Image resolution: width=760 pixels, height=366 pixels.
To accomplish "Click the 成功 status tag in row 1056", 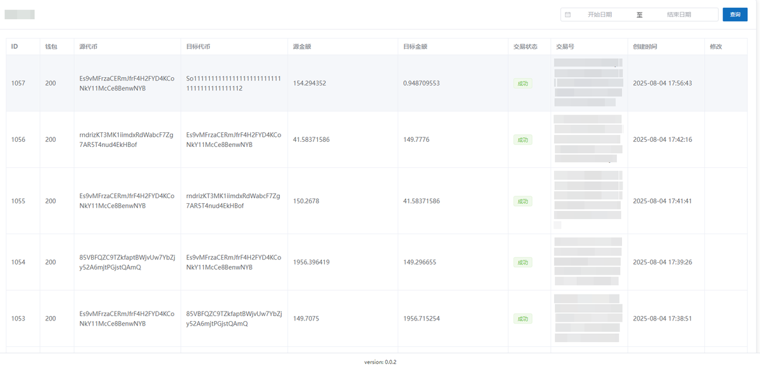I will pyautogui.click(x=522, y=140).
